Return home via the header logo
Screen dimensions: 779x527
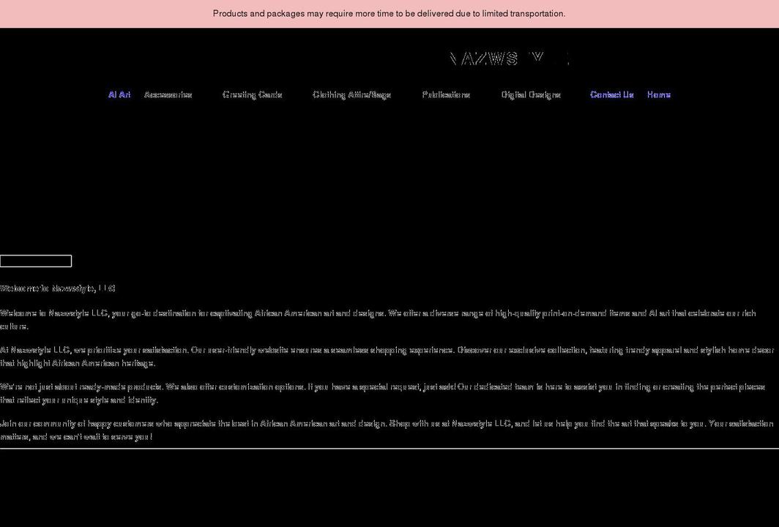pos(510,59)
